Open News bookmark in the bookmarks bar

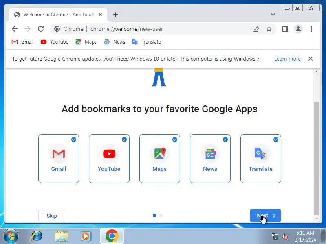pyautogui.click(x=115, y=42)
